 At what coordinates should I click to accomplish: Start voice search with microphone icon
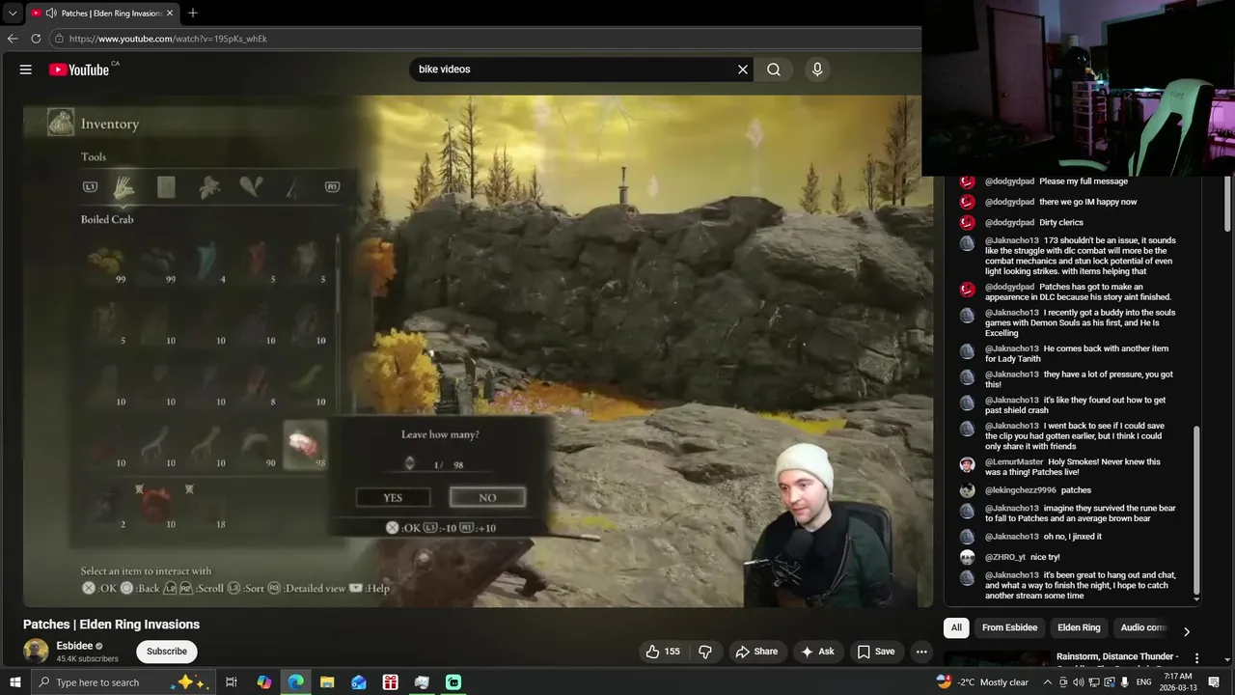pyautogui.click(x=817, y=69)
